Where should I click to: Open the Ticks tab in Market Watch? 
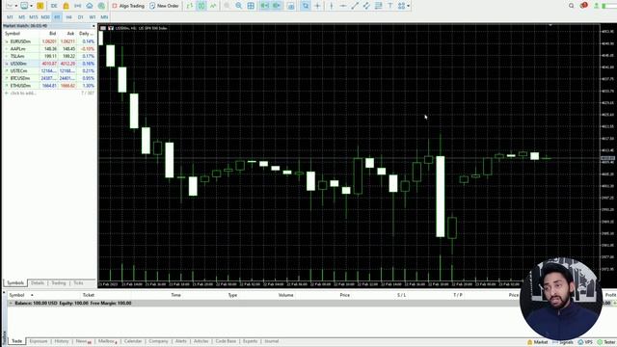click(x=78, y=282)
